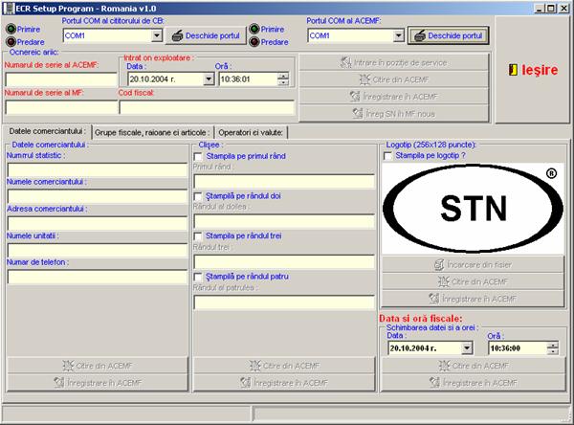Open the Operatori și valute tab
The width and height of the screenshot is (574, 425).
(x=252, y=131)
